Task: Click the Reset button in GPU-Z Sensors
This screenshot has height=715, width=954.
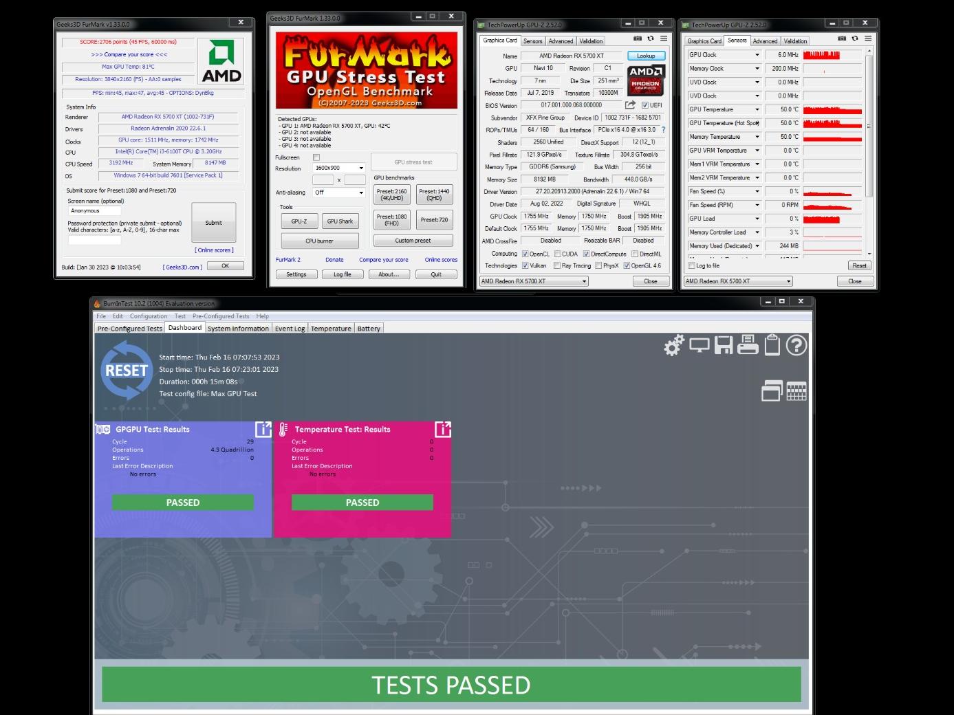Action: coord(860,265)
